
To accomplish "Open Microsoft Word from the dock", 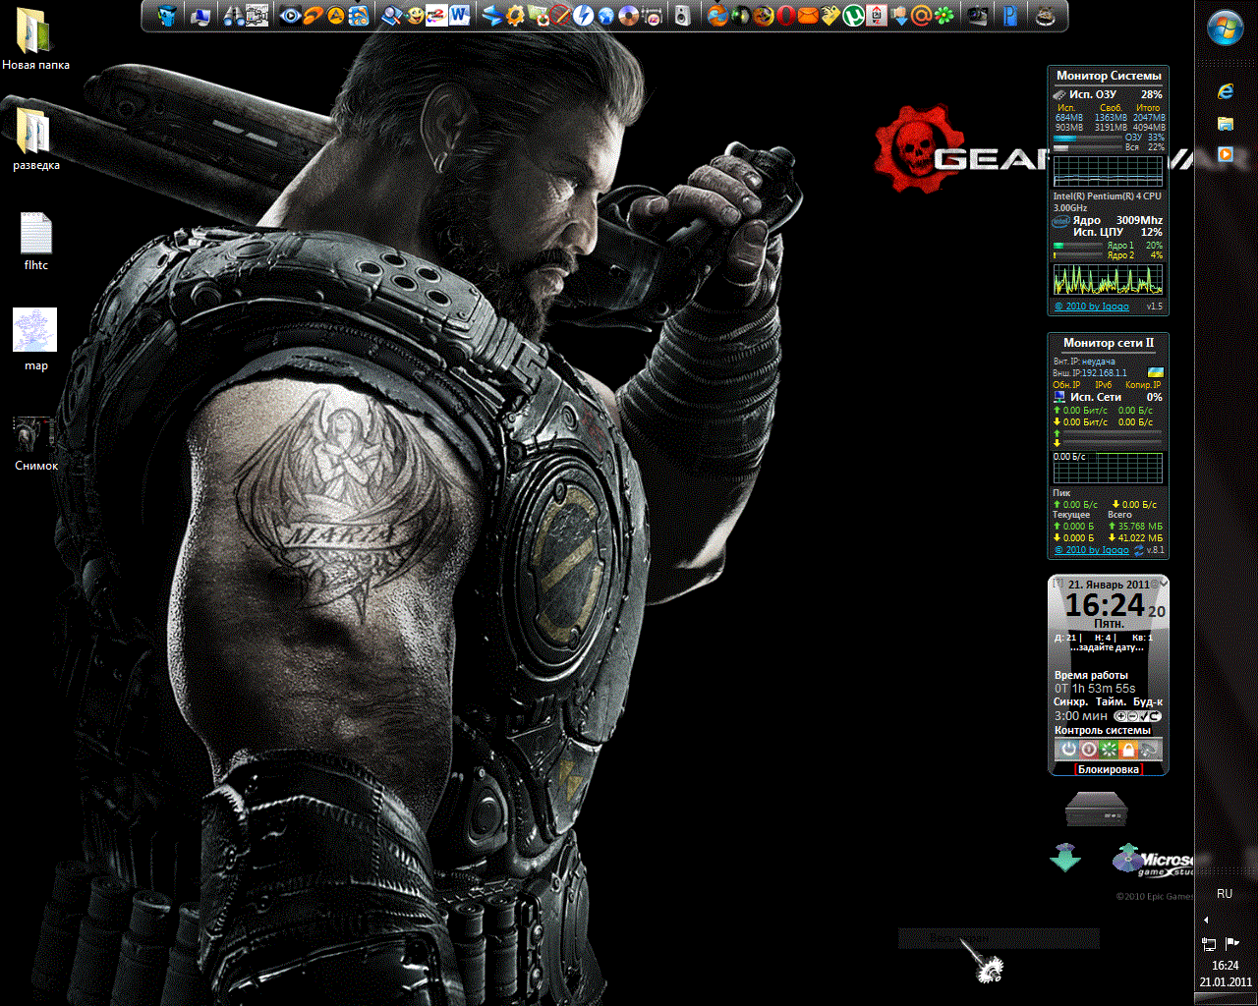I will coord(459,16).
